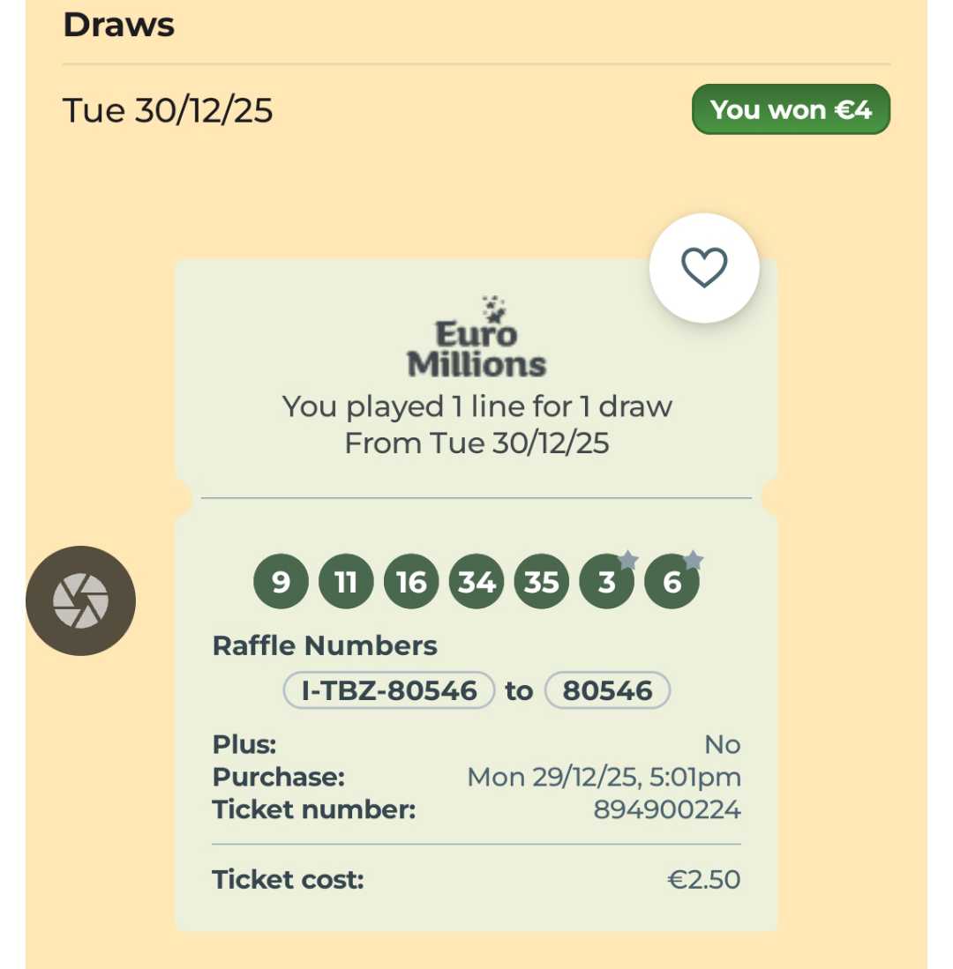Tap the camera shutter floating icon
The image size is (953, 969).
pos(80,600)
